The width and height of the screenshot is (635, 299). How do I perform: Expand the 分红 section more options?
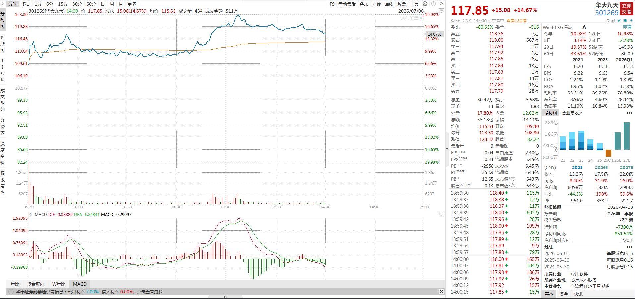tap(629, 247)
